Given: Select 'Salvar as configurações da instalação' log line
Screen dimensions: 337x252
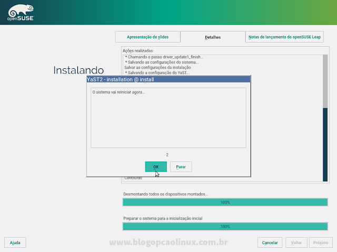Looking at the screenshot, I should click(157, 68).
